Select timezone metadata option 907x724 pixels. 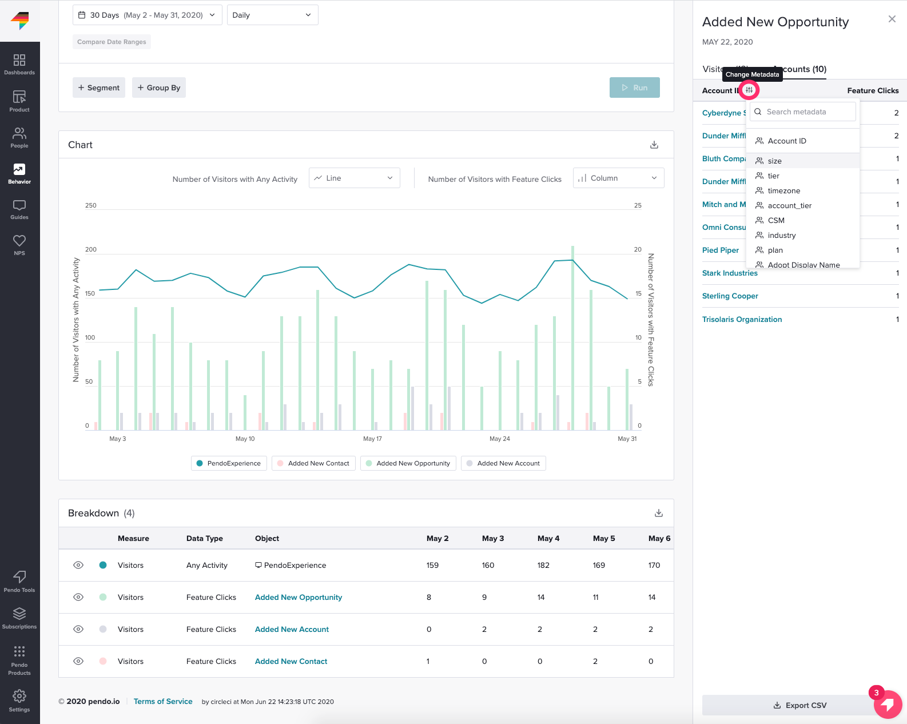803,190
